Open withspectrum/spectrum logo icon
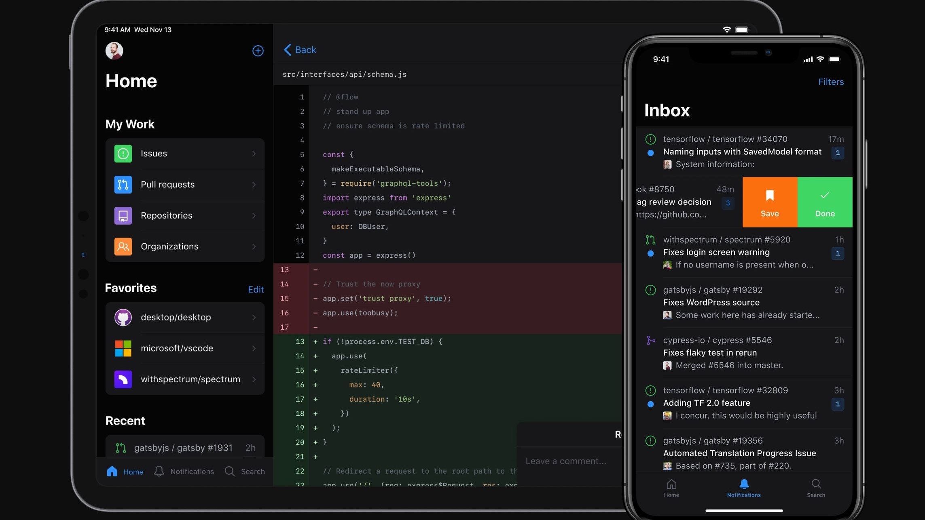925x520 pixels. point(123,379)
